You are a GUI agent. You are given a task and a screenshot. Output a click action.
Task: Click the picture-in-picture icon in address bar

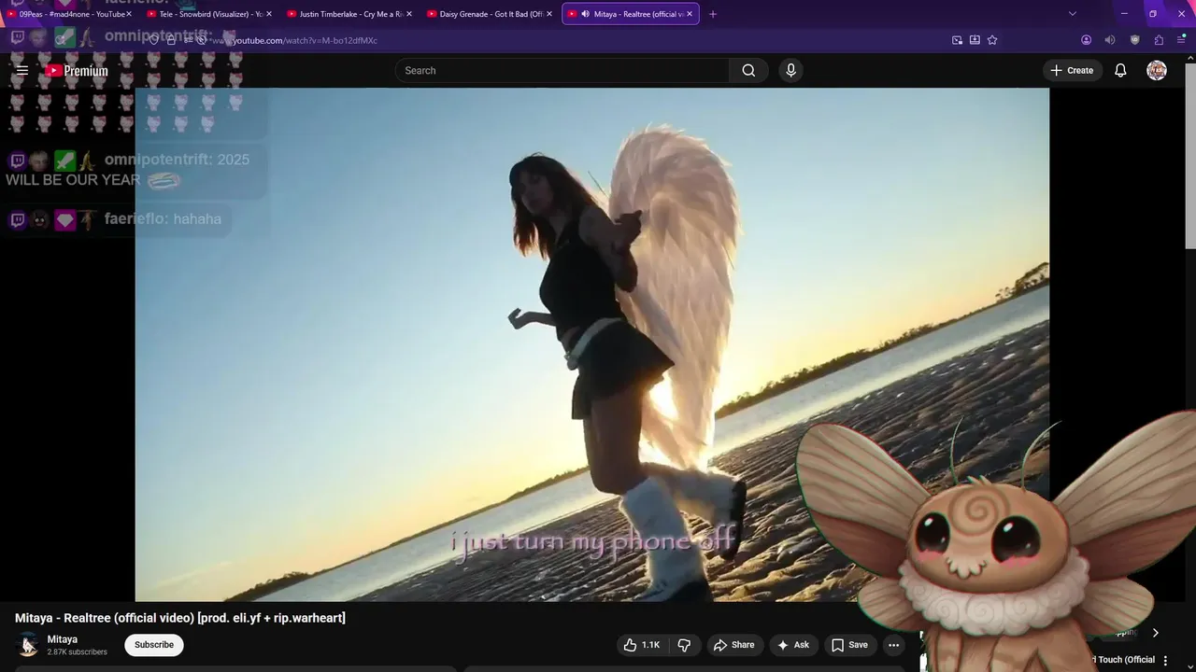957,40
